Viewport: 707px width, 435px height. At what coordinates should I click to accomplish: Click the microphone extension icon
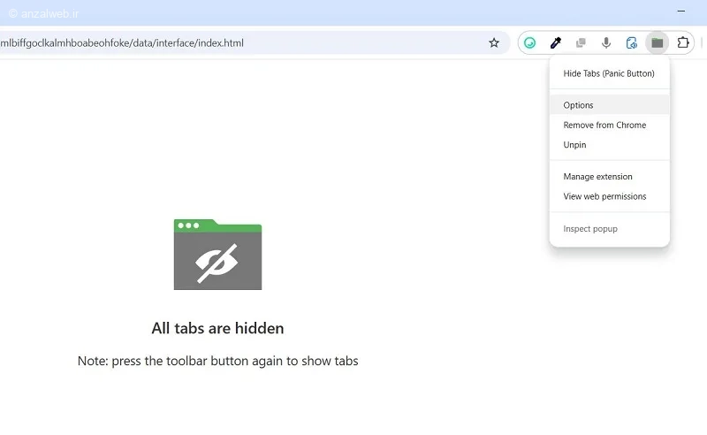coord(606,42)
